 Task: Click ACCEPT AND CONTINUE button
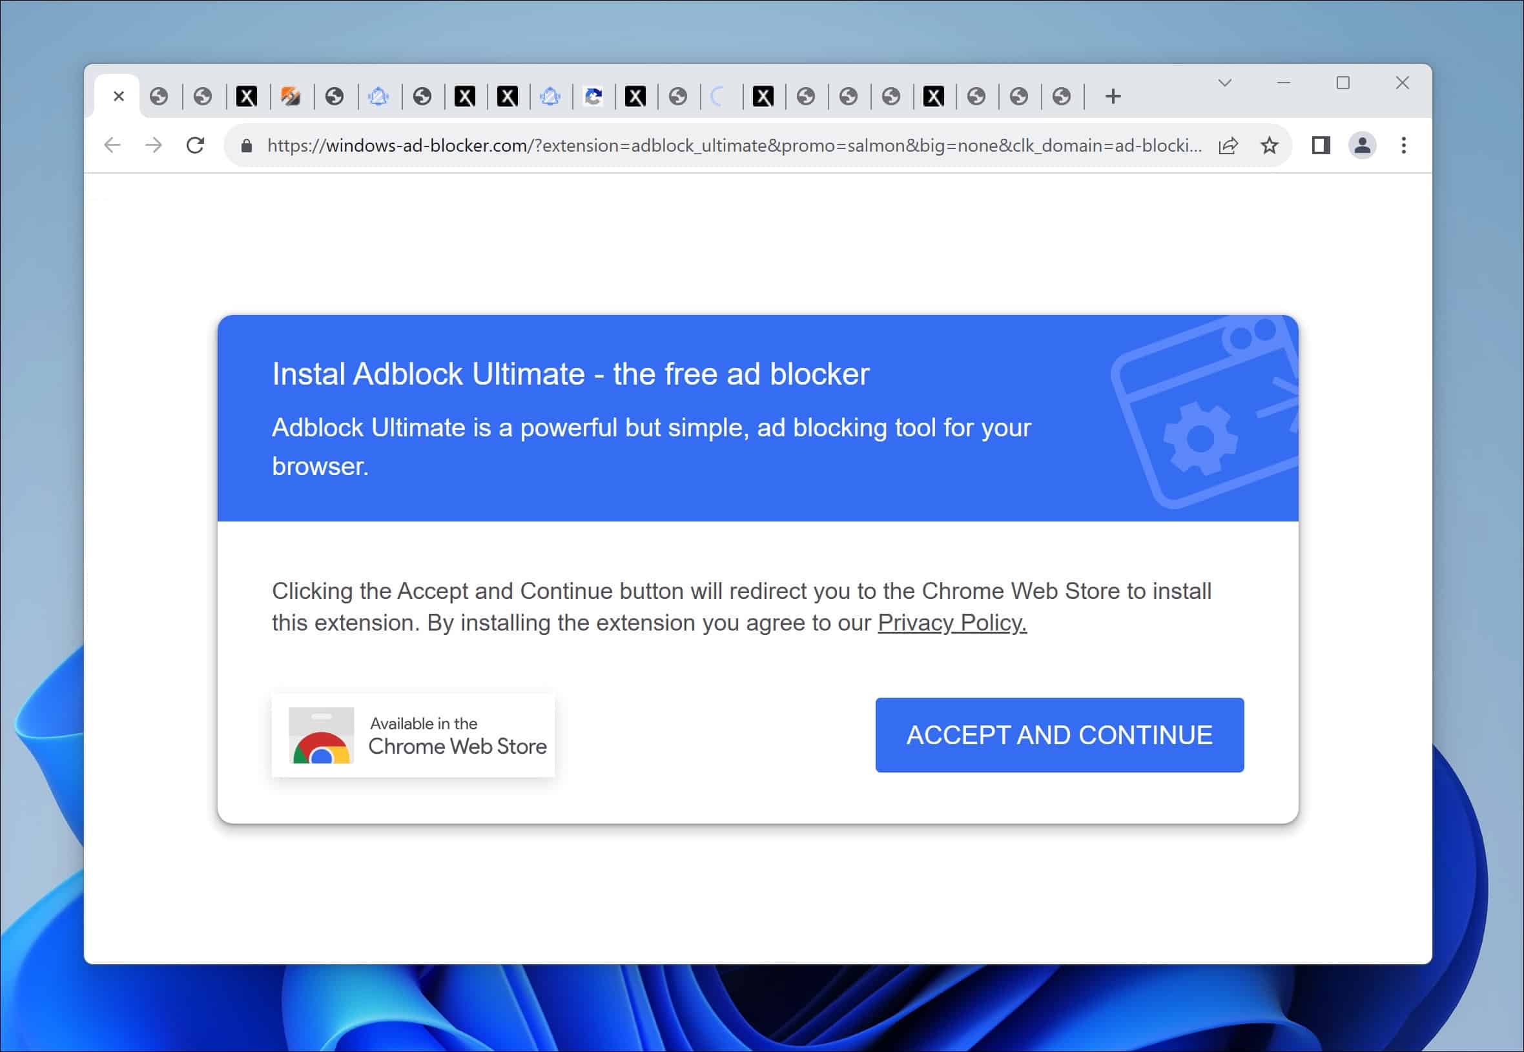(1060, 735)
